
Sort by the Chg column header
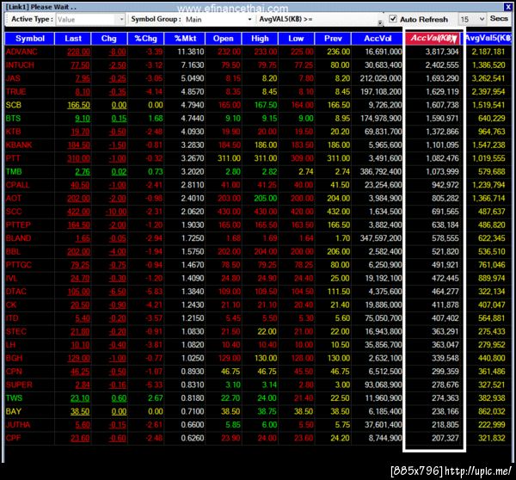tap(109, 39)
